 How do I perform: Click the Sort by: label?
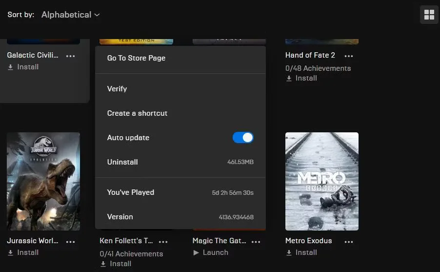(x=21, y=15)
